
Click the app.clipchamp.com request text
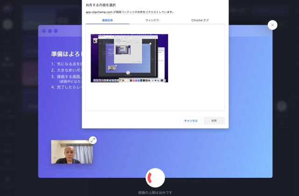click(x=129, y=12)
